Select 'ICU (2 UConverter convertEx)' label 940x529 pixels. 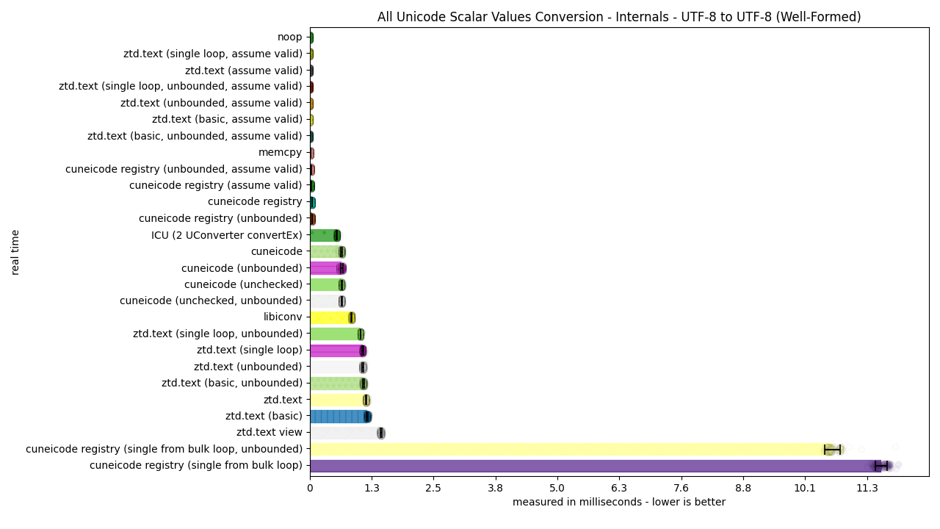pyautogui.click(x=227, y=235)
